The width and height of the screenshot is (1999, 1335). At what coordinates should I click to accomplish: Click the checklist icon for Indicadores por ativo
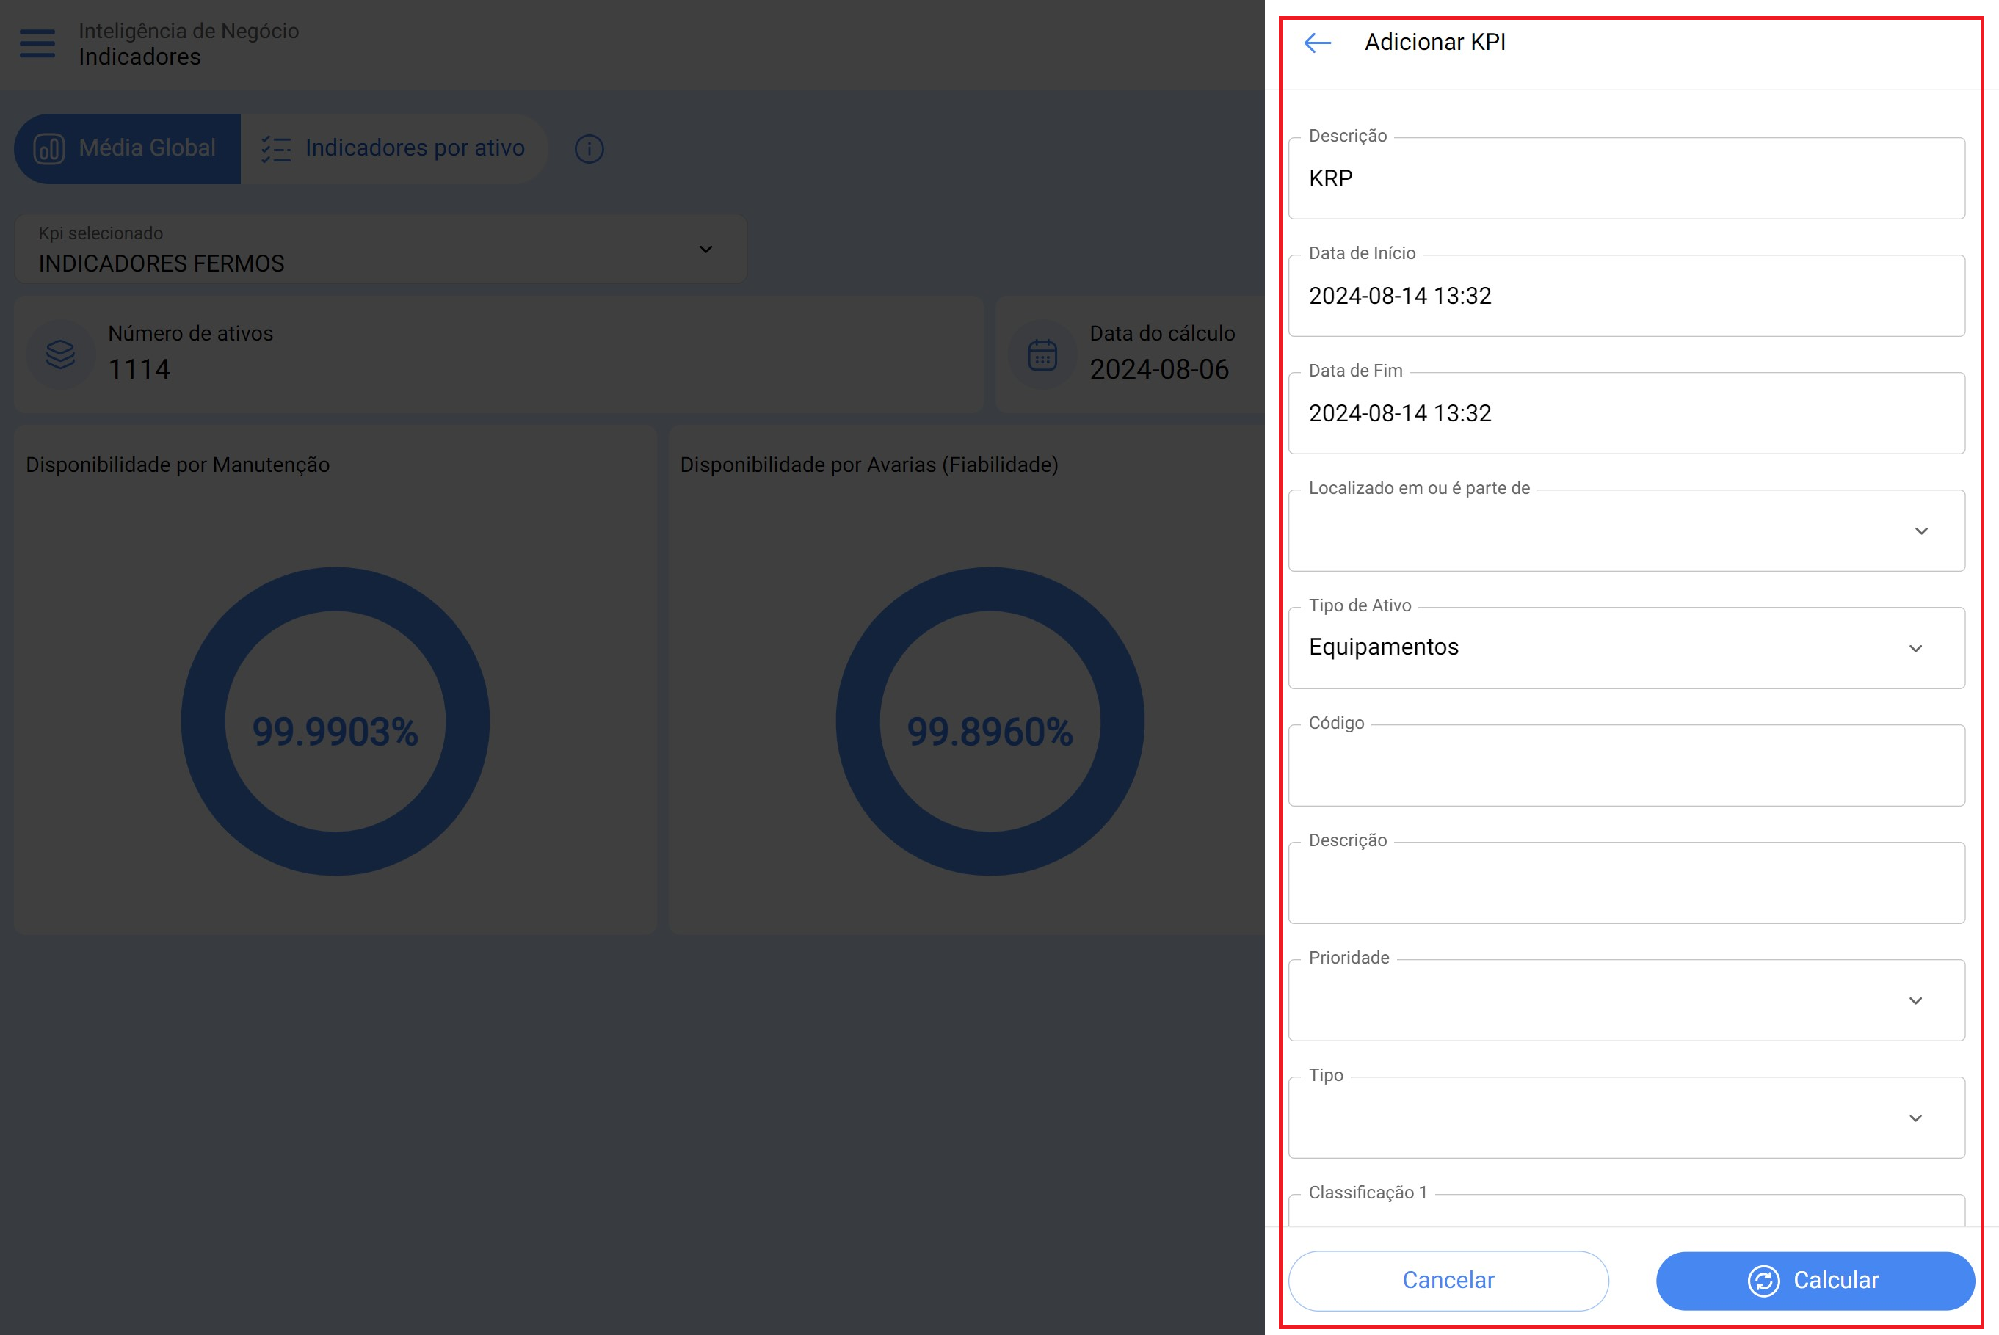click(x=276, y=149)
